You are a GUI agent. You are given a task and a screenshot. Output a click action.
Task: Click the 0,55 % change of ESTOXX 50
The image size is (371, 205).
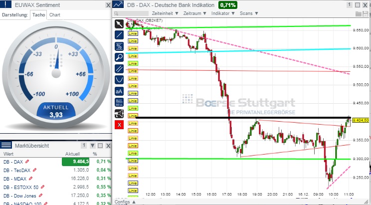tap(104, 187)
